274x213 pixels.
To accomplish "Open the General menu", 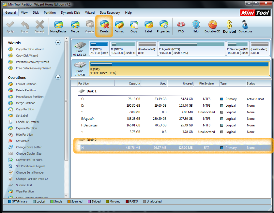I will [x=10, y=13].
